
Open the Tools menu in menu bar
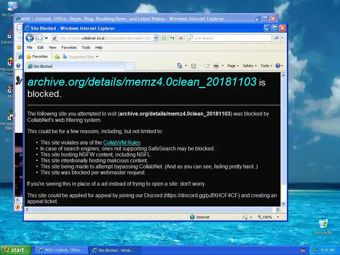pyautogui.click(x=86, y=47)
